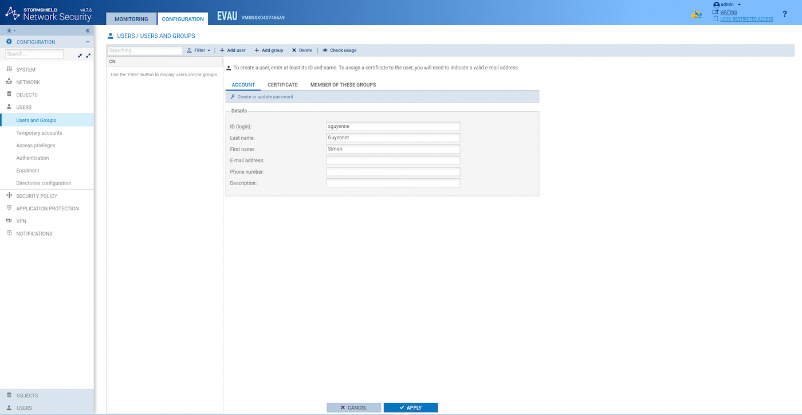Screen dimensions: 802x415
Task: Collapse the CONFIGURATION section using minus
Action: pos(88,42)
